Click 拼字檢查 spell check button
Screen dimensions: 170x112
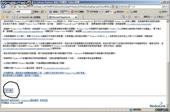click(x=92, y=12)
